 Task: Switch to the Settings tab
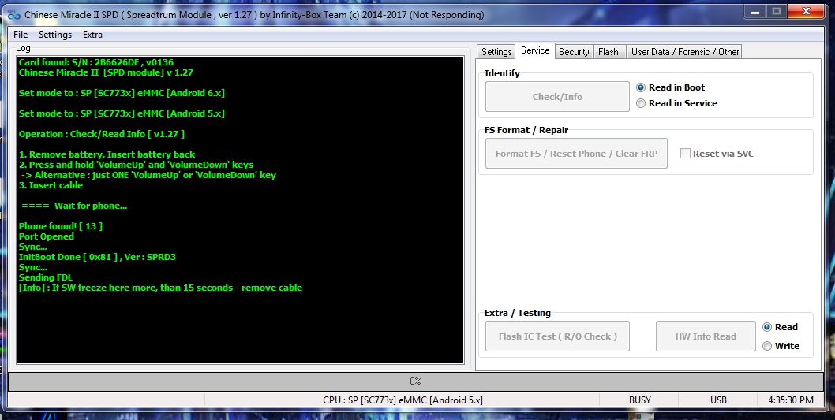click(496, 51)
